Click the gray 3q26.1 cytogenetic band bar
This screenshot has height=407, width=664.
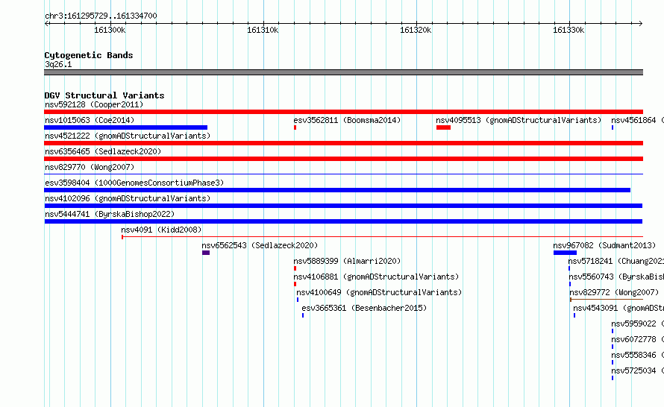click(343, 72)
